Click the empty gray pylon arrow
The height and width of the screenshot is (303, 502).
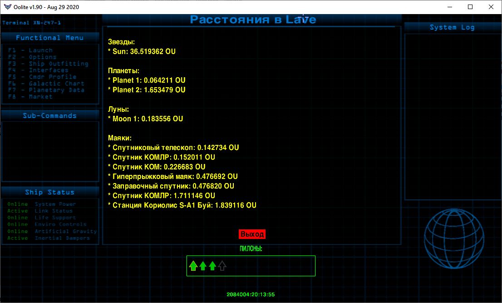tap(222, 266)
